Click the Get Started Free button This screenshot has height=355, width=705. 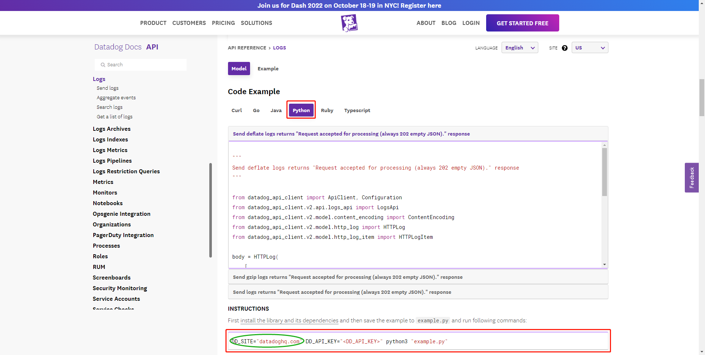(x=522, y=23)
